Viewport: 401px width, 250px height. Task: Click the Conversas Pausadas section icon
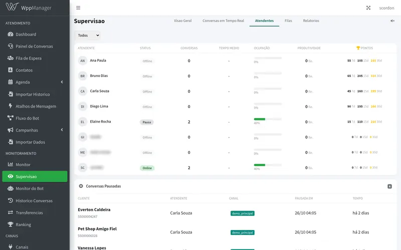tap(81, 186)
